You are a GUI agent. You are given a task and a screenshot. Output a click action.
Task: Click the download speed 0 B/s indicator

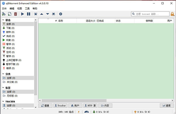click(101, 112)
